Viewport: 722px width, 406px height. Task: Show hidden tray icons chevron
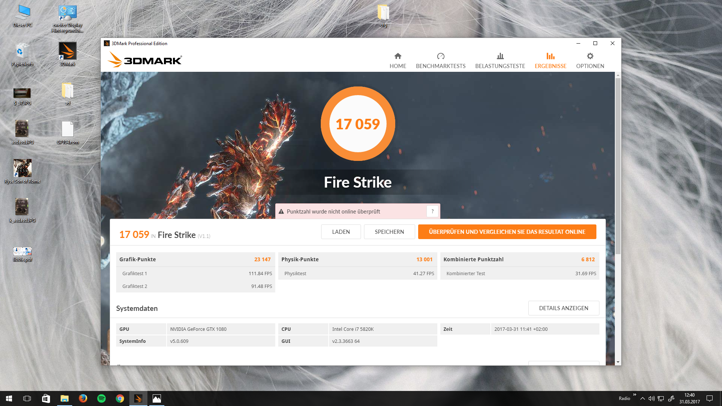642,398
